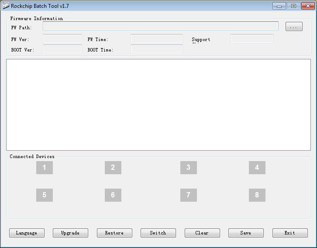Close the Rockchip Batch Tool window
This screenshot has height=248, width=317.
point(308,6)
